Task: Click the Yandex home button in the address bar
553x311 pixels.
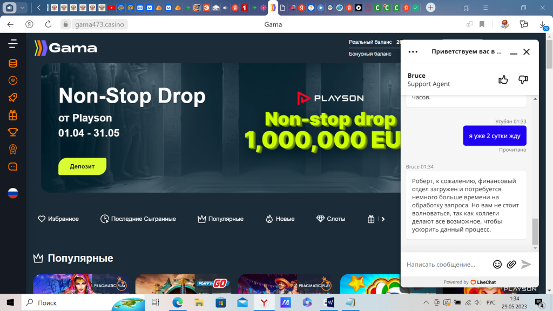Action: tap(29, 24)
